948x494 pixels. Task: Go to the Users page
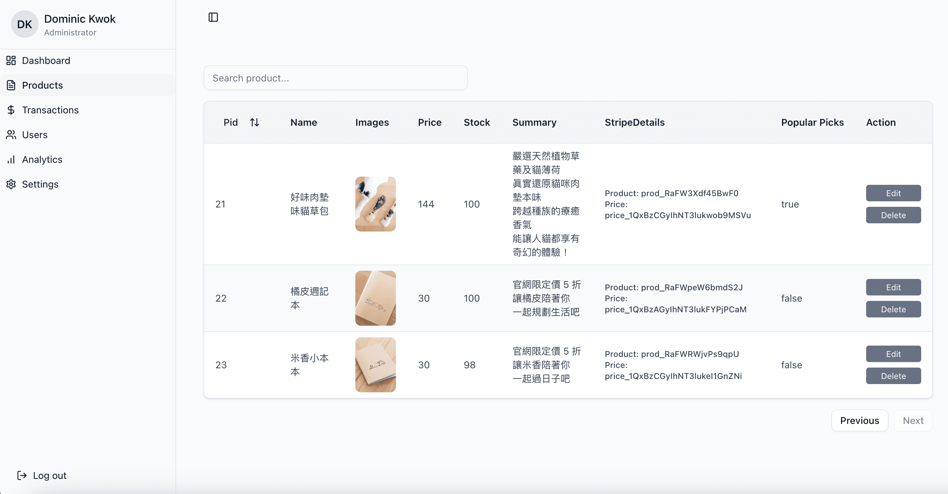tap(35, 135)
